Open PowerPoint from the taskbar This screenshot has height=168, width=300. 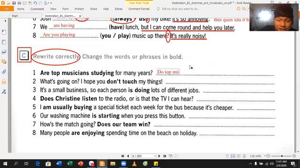[x=81, y=164]
